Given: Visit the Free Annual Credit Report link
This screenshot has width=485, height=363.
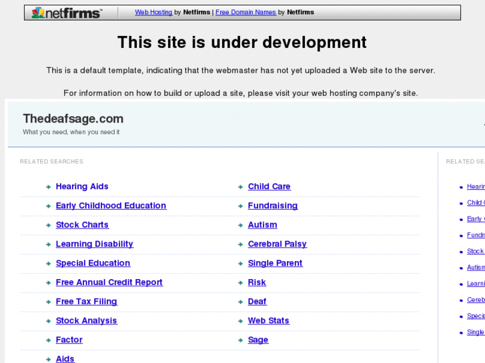Looking at the screenshot, I should 109,282.
